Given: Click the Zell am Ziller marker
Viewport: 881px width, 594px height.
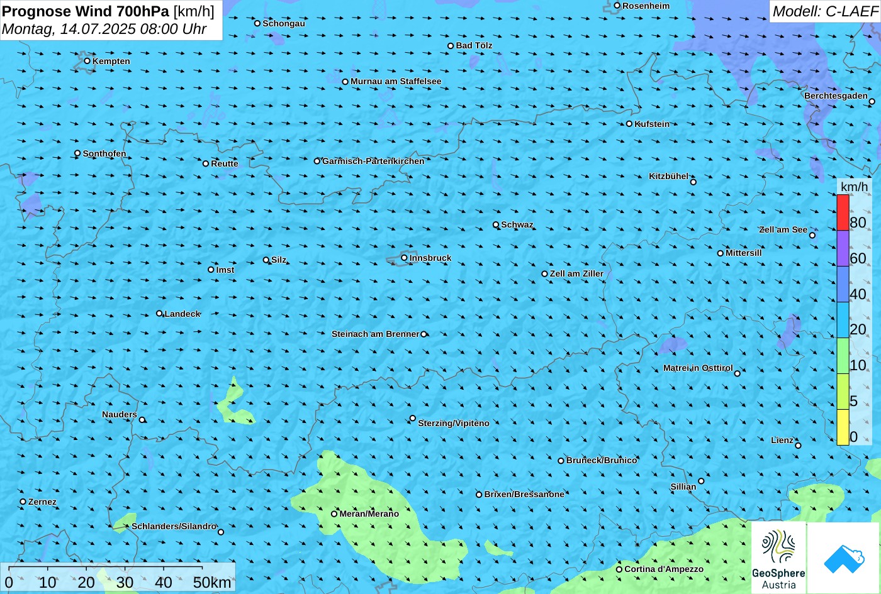Looking at the screenshot, I should tap(544, 273).
